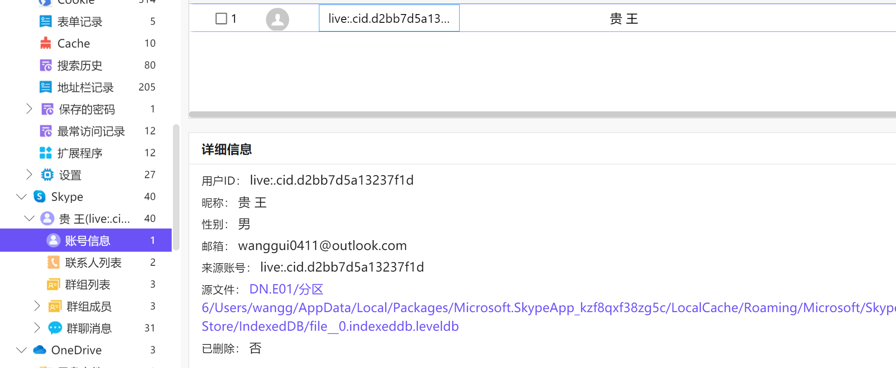Screen dimensions: 896x368
Task: Expand the 保存的密码 node
Action: pos(29,109)
